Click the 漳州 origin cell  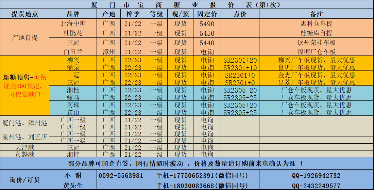click(109, 52)
